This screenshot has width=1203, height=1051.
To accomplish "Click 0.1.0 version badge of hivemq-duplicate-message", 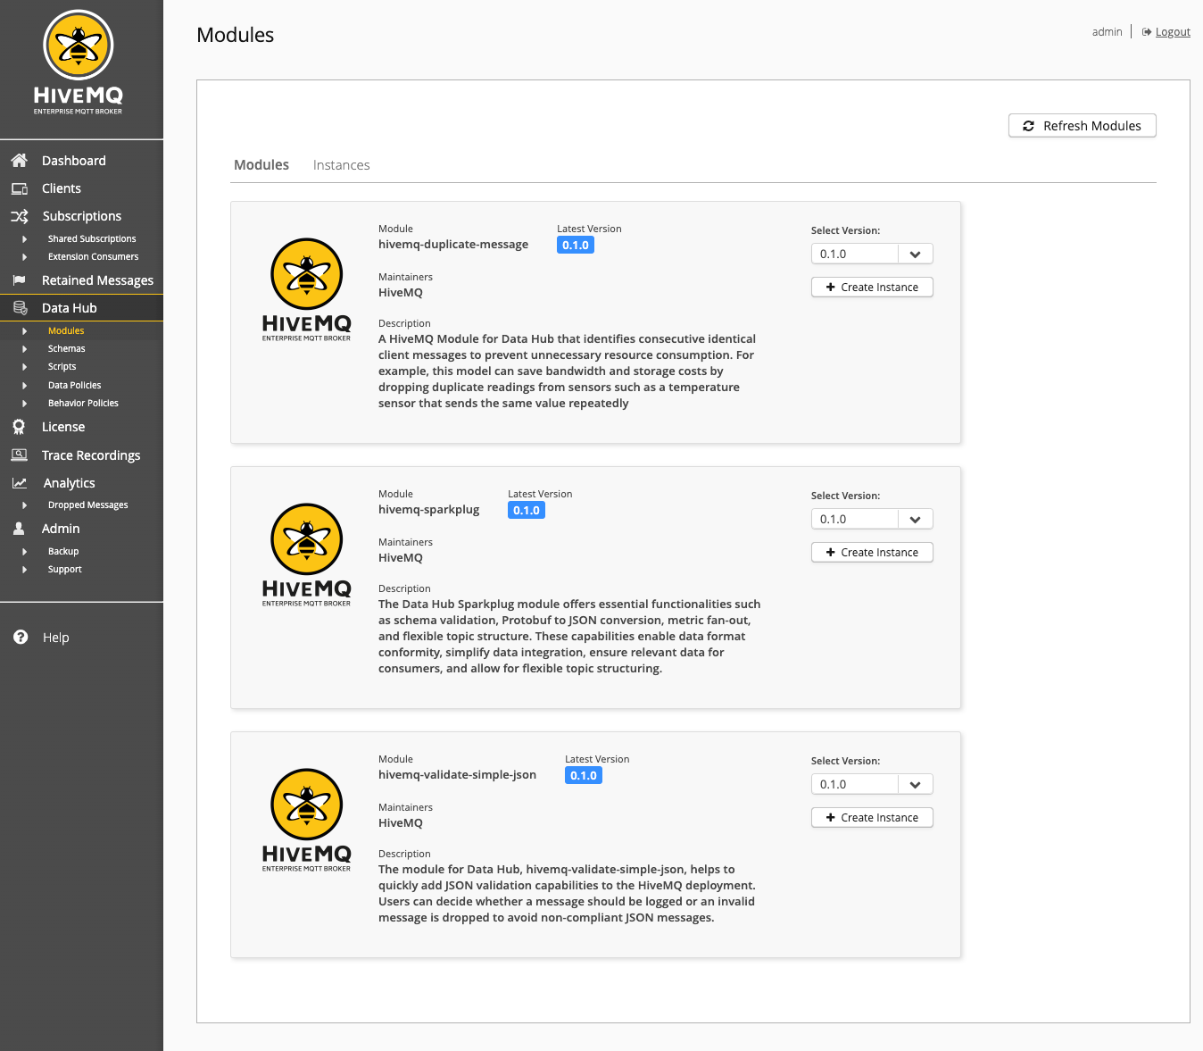I will coord(576,246).
